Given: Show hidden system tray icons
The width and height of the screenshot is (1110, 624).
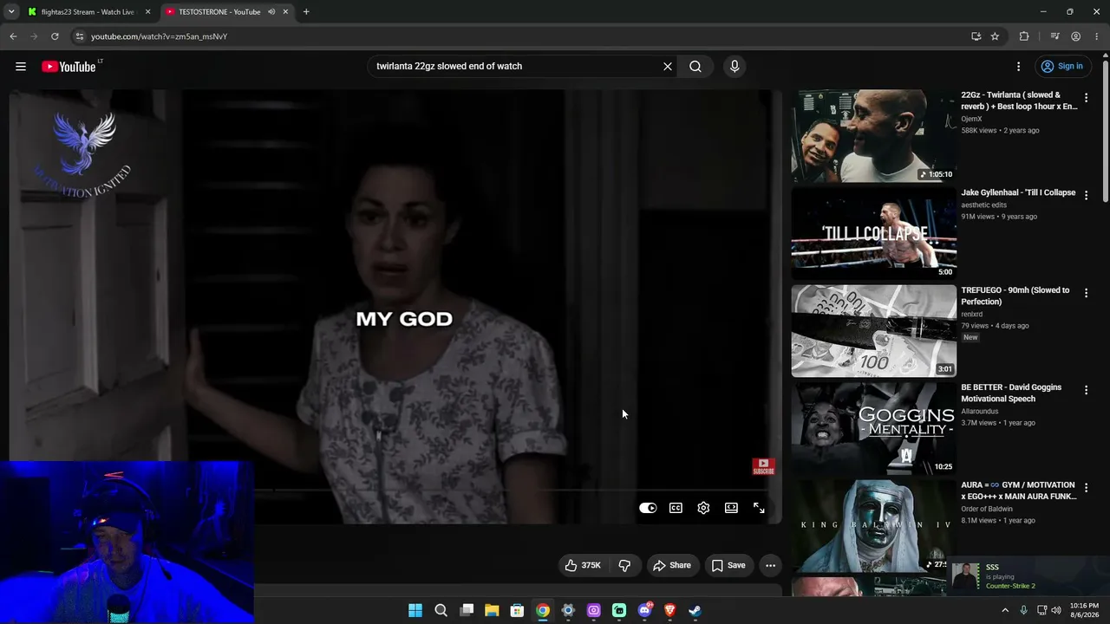Looking at the screenshot, I should coord(1005,610).
